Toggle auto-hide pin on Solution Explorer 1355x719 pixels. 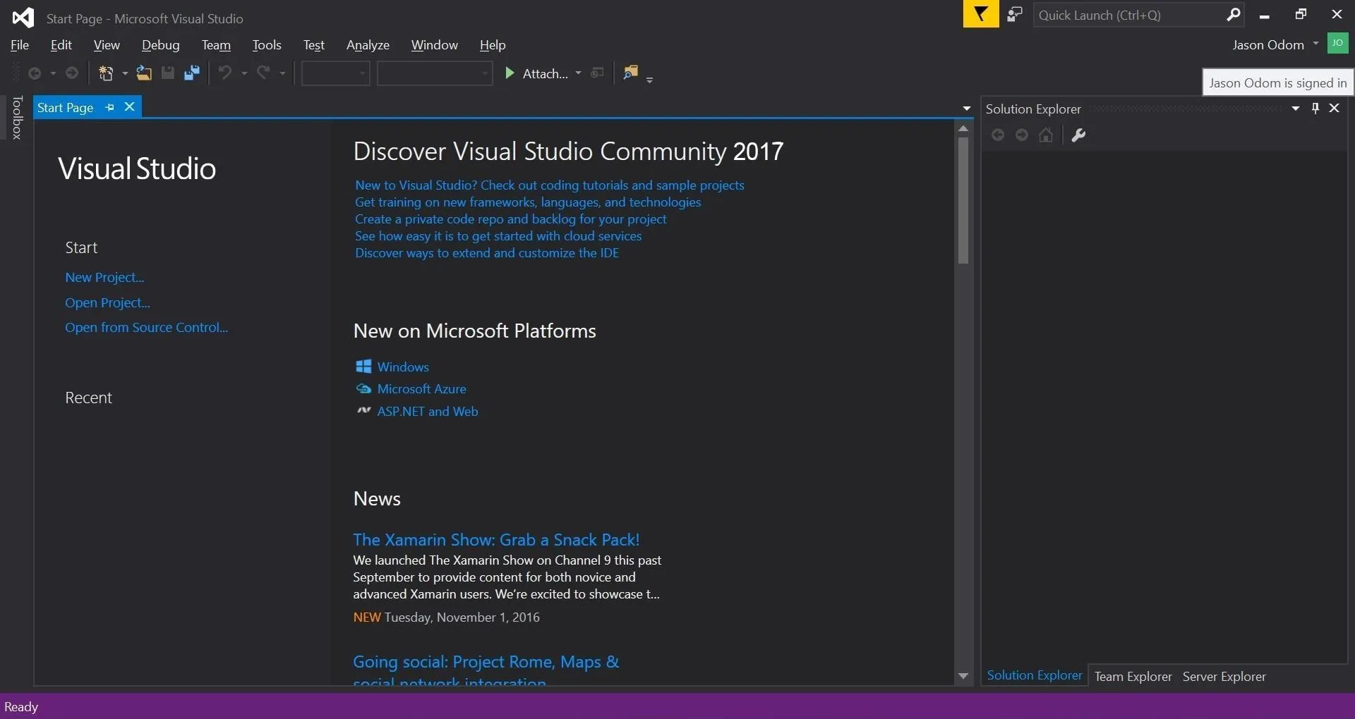click(x=1315, y=108)
